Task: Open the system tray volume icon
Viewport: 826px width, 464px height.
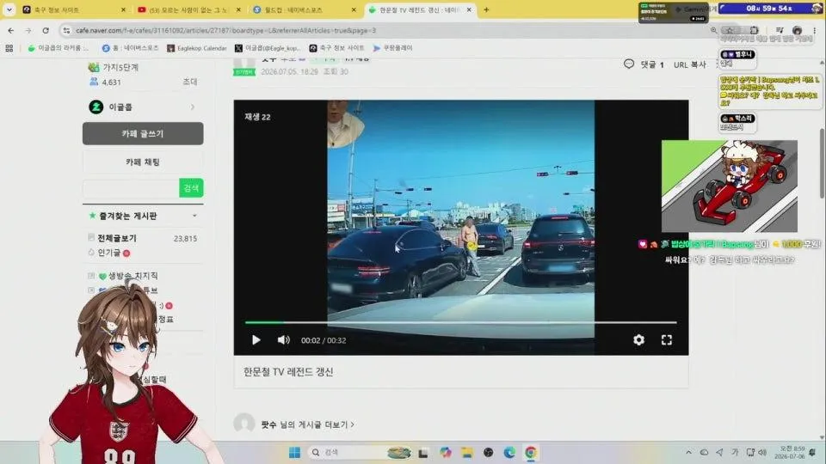Action: 762,453
